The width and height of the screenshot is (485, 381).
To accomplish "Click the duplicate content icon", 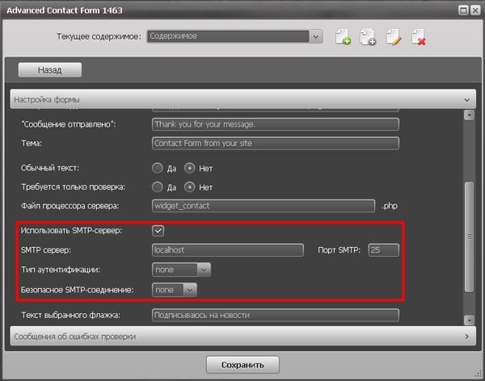I will click(x=368, y=37).
